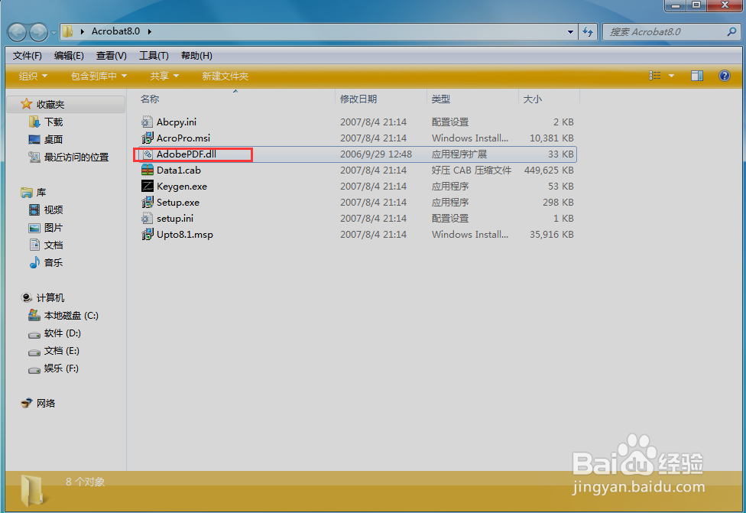Click the date 2006/9/29 12:48
The height and width of the screenshot is (513, 746).
coord(376,154)
